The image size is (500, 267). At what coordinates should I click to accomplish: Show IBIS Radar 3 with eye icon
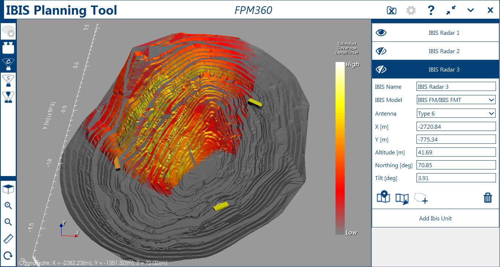click(381, 69)
